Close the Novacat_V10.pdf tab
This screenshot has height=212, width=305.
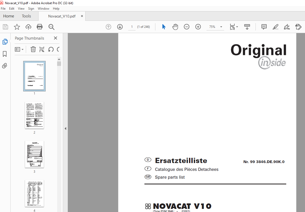point(82,16)
